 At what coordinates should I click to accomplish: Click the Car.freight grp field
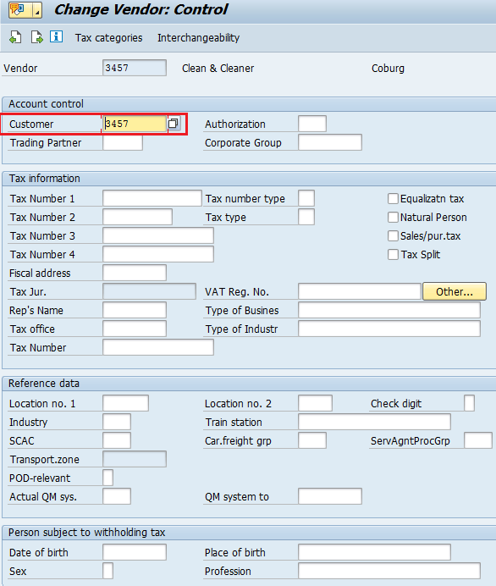pos(312,440)
